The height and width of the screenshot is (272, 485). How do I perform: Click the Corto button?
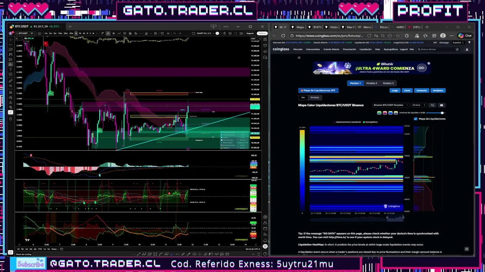[407, 90]
